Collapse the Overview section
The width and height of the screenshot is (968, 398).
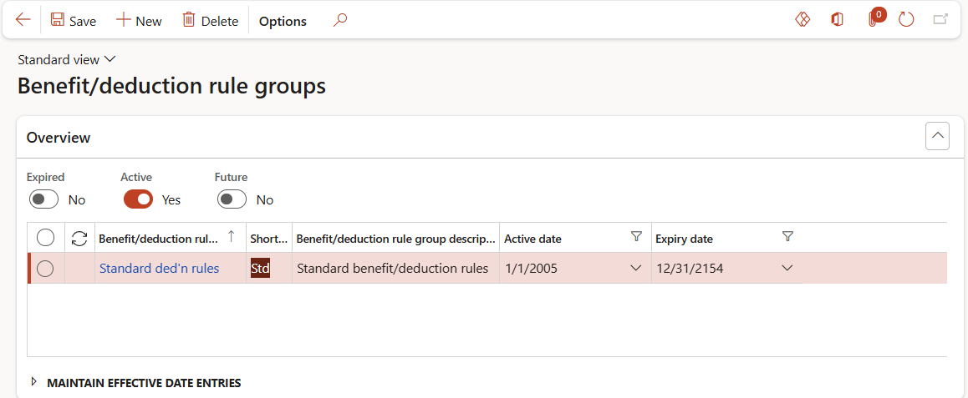[937, 135]
